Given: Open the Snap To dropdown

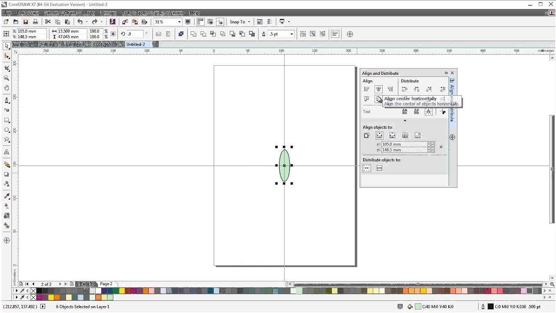Looking at the screenshot, I should pyautogui.click(x=249, y=22).
